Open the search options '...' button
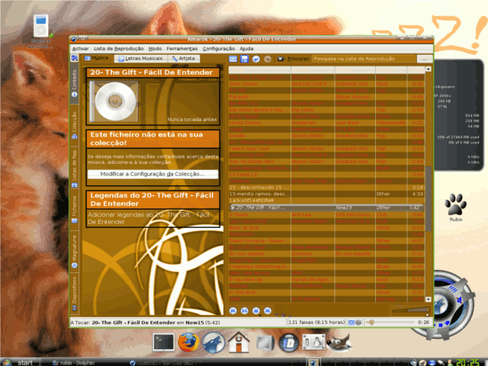 (424, 59)
